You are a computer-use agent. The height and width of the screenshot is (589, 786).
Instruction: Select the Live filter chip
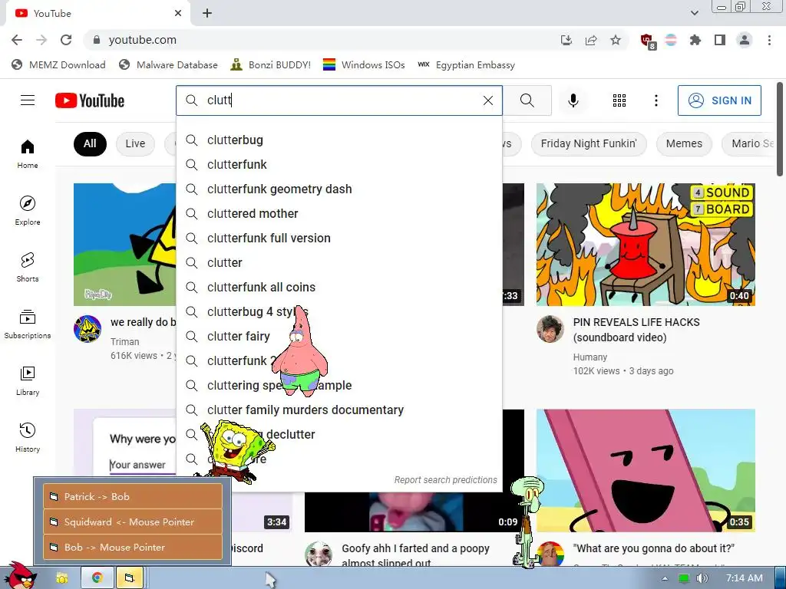click(x=135, y=143)
